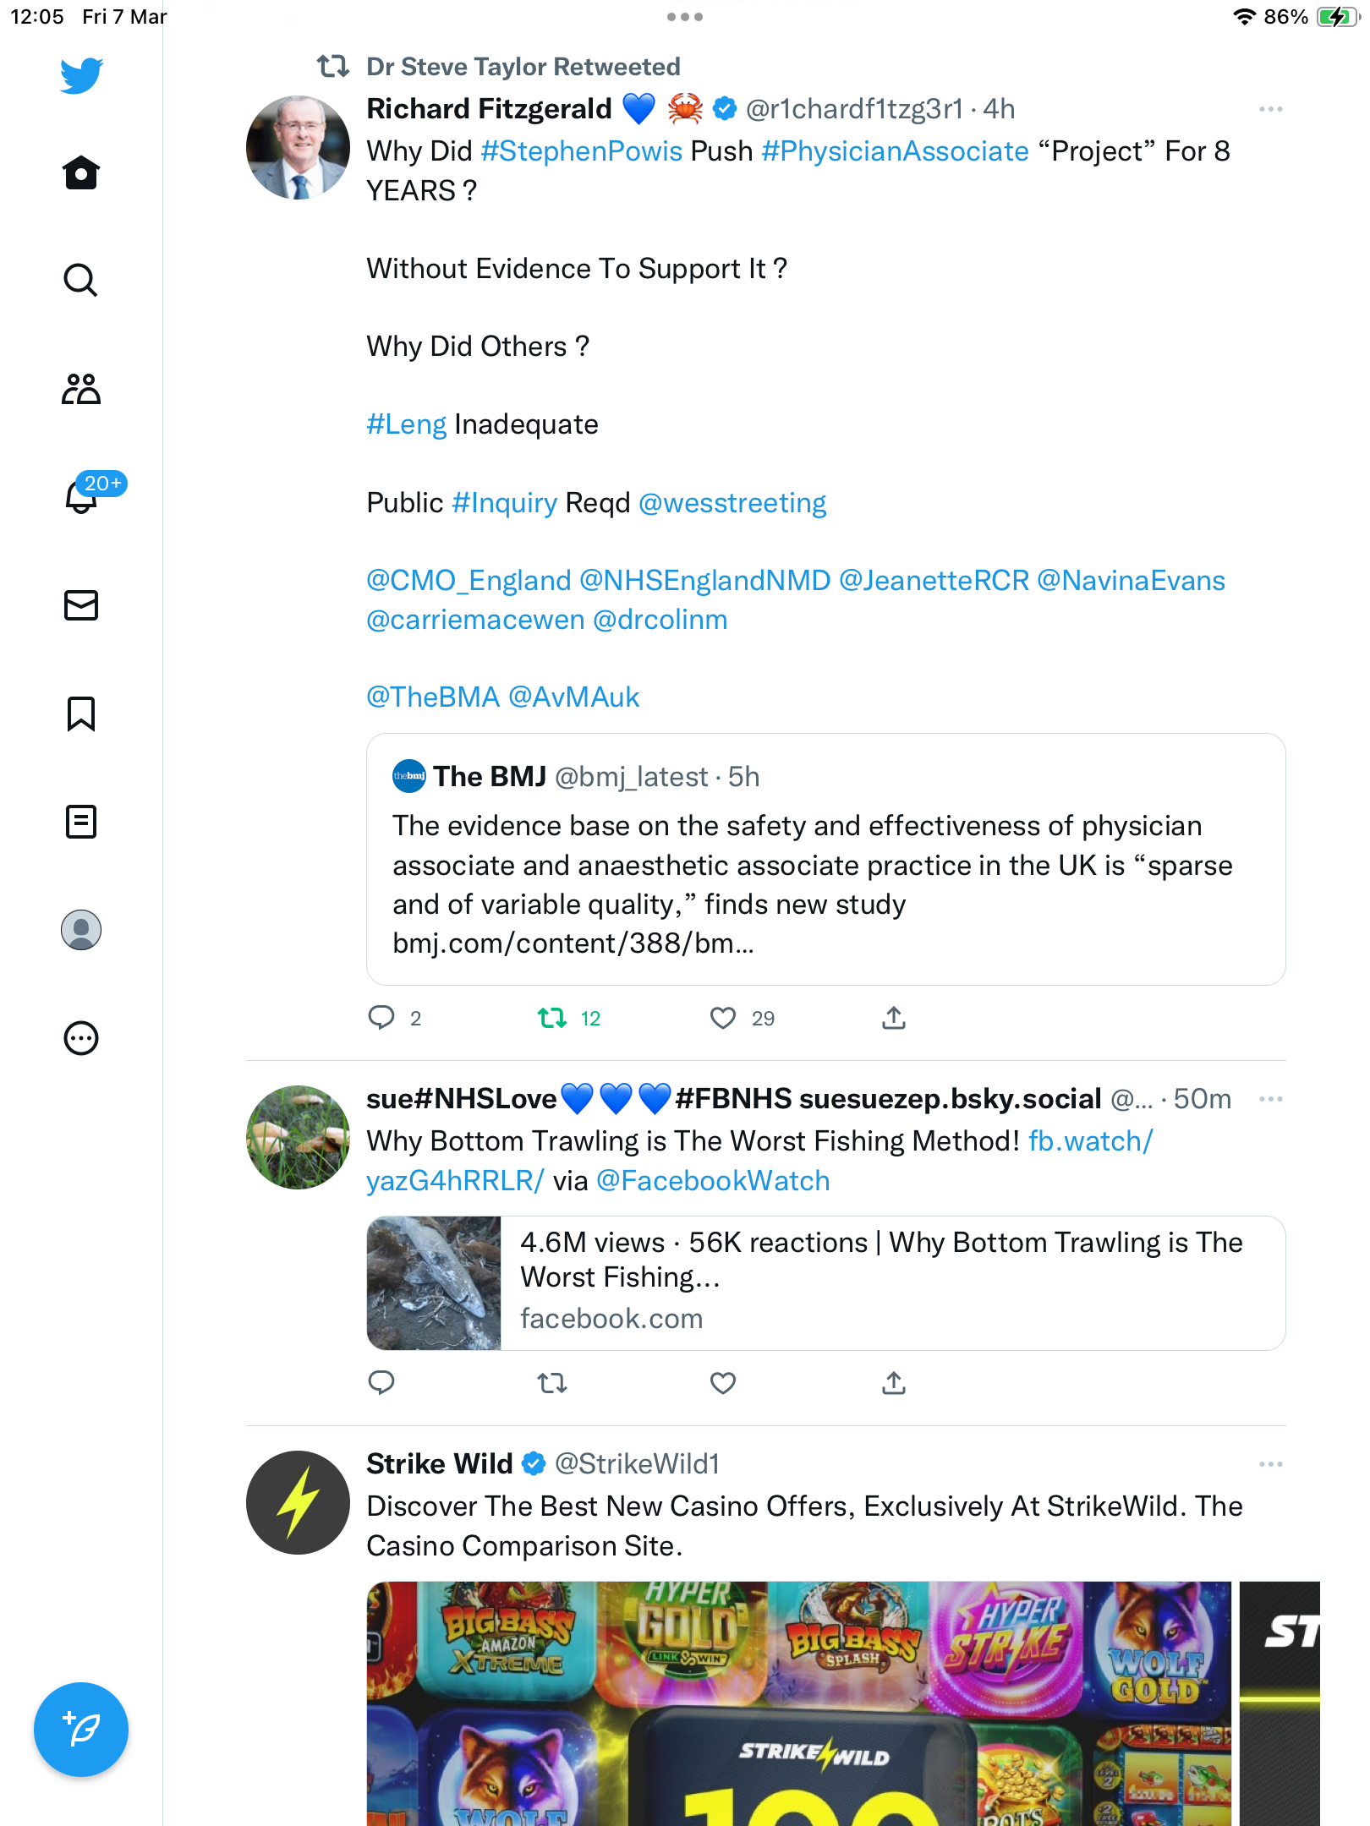Open the Home timeline icon

pyautogui.click(x=81, y=172)
